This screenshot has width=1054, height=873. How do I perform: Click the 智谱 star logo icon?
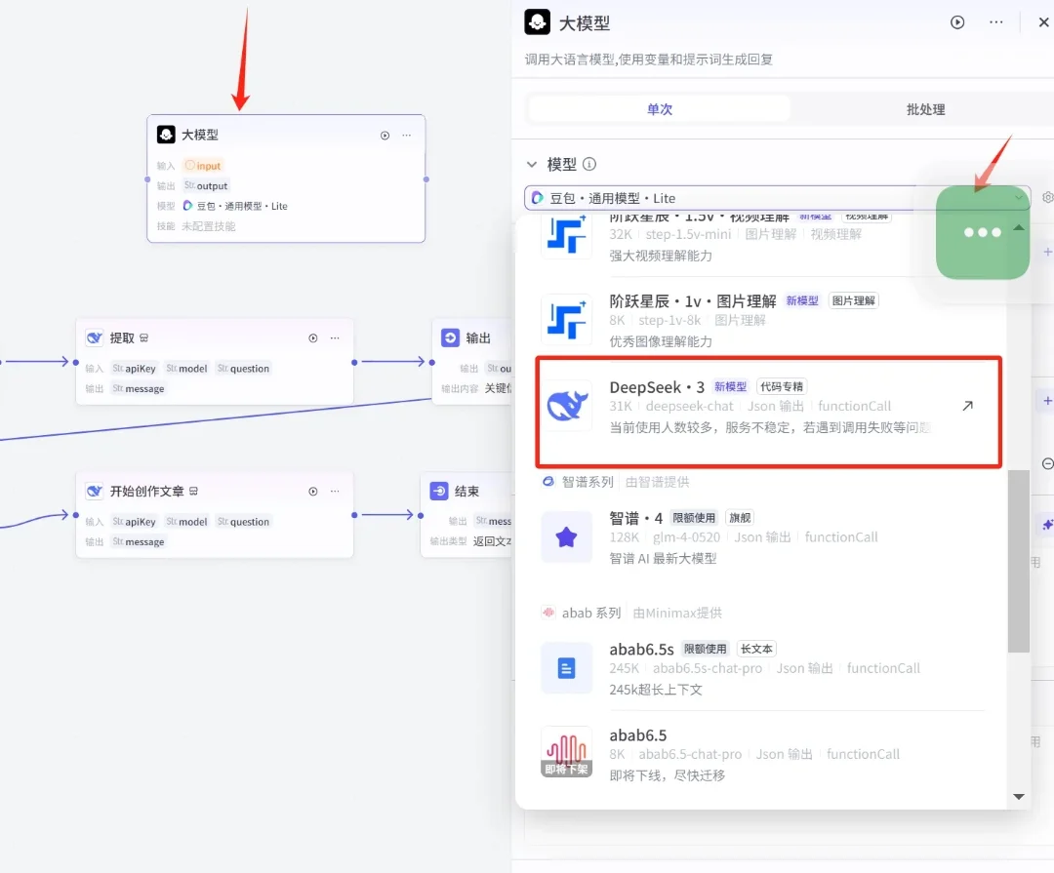pyautogui.click(x=566, y=537)
